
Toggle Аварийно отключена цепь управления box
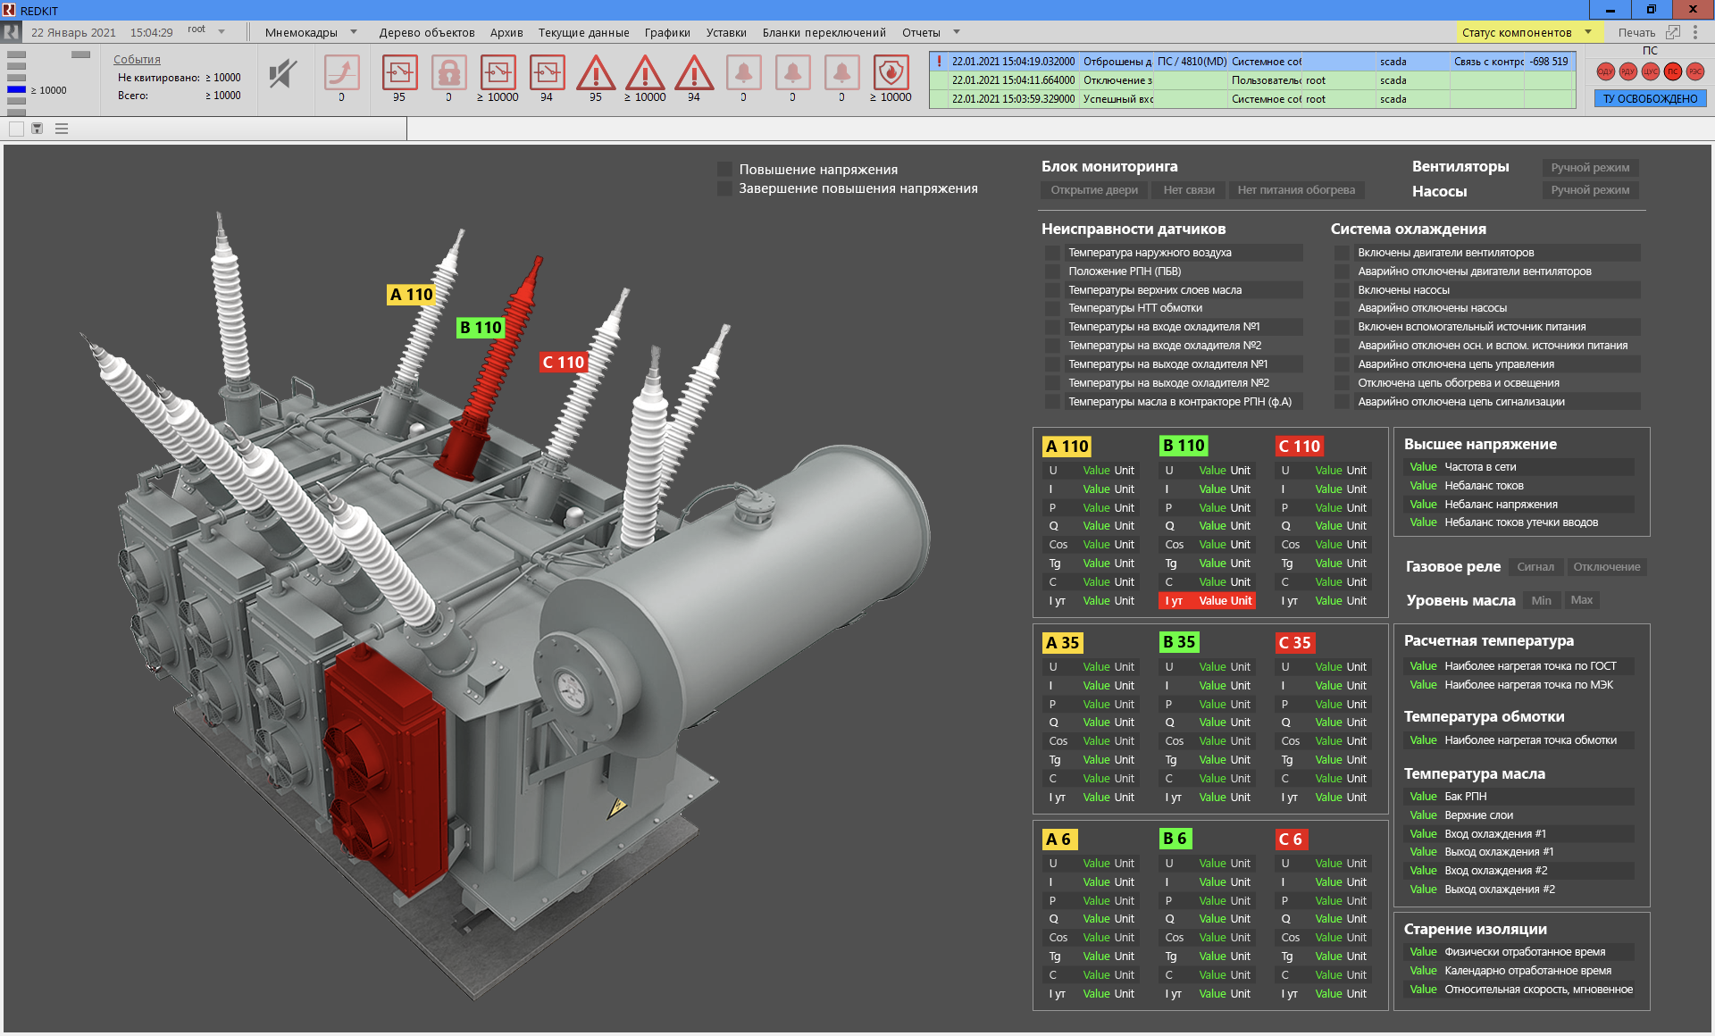(1342, 364)
